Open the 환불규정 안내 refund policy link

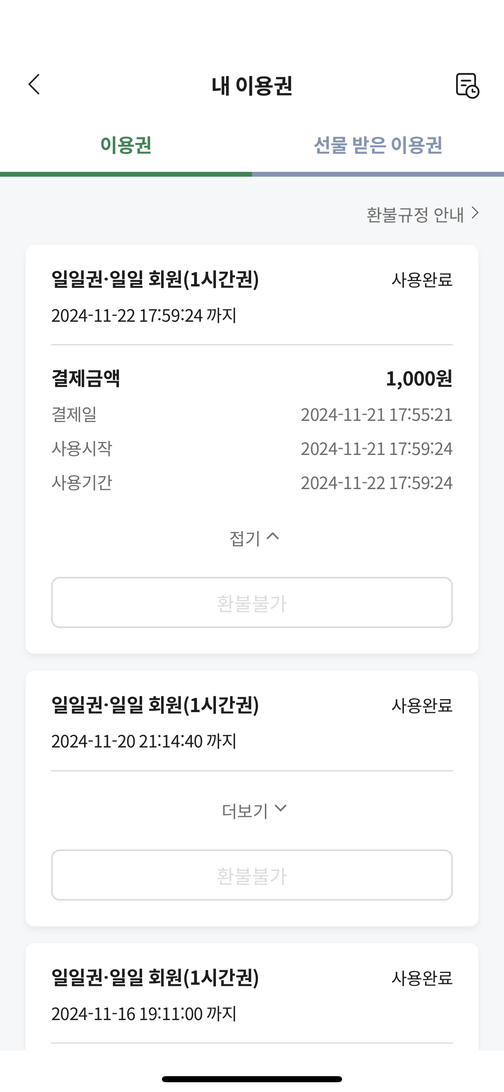[422, 214]
